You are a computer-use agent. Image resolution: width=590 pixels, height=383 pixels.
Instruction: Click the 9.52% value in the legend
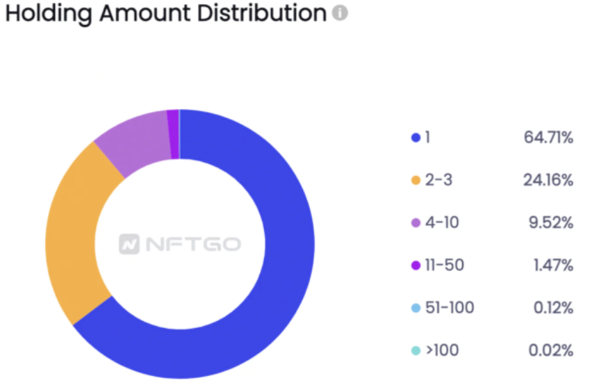tap(551, 223)
